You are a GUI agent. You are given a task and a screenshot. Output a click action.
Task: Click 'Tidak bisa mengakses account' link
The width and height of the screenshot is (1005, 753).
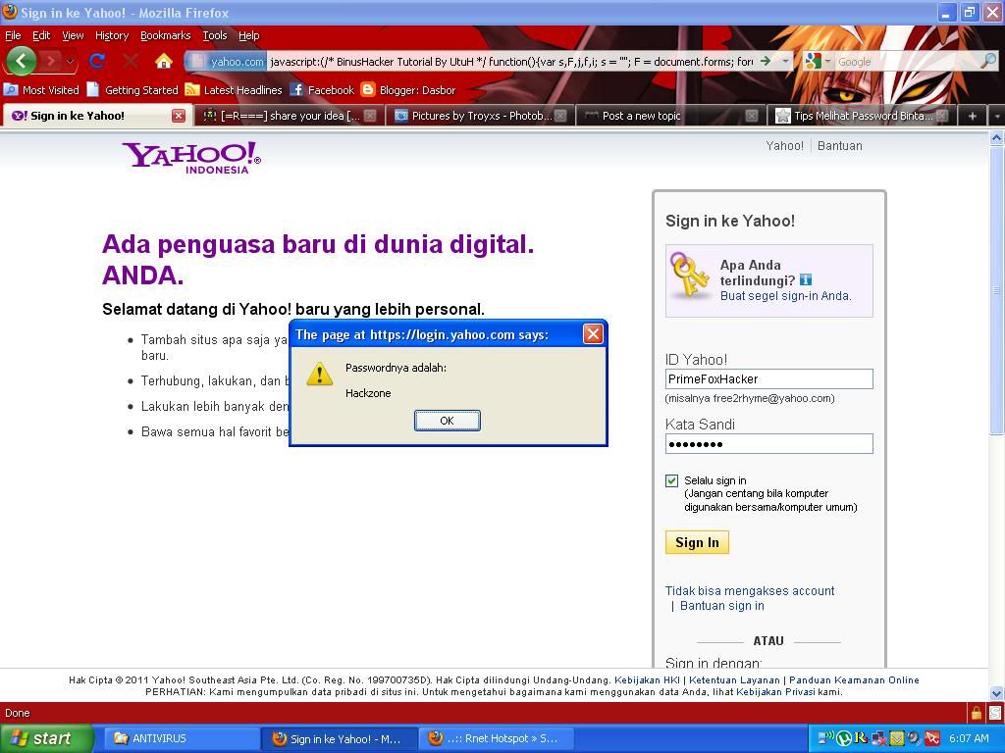[750, 591]
